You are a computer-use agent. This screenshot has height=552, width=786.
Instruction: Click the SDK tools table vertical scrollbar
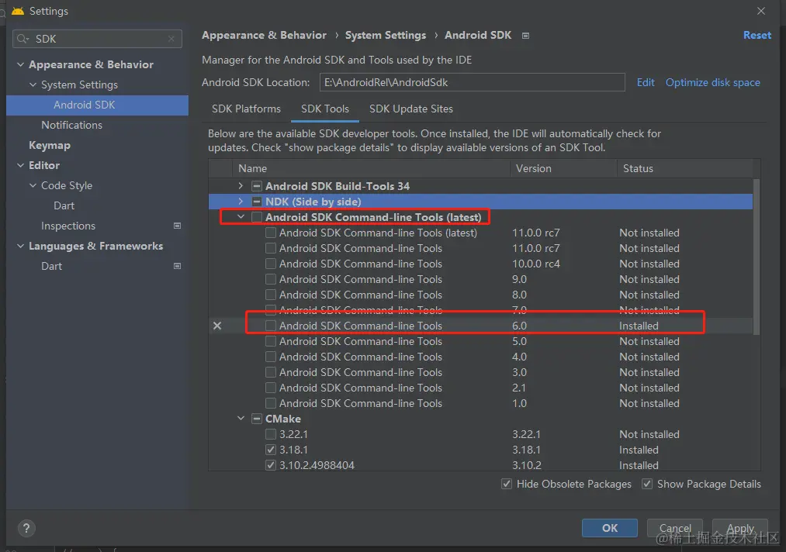coord(757,257)
